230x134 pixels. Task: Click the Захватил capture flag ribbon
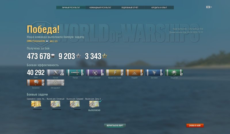[x=36, y=83]
